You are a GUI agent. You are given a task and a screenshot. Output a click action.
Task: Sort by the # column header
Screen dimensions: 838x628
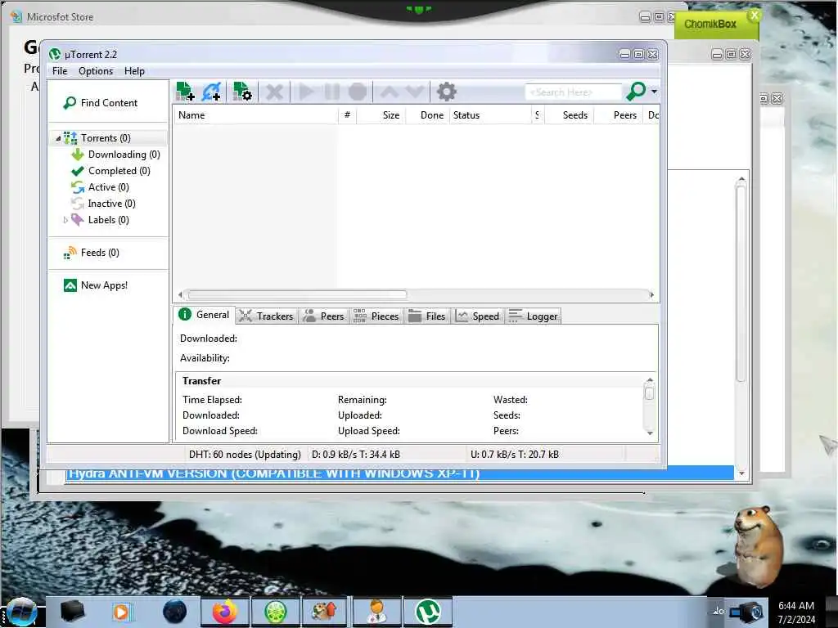click(347, 114)
